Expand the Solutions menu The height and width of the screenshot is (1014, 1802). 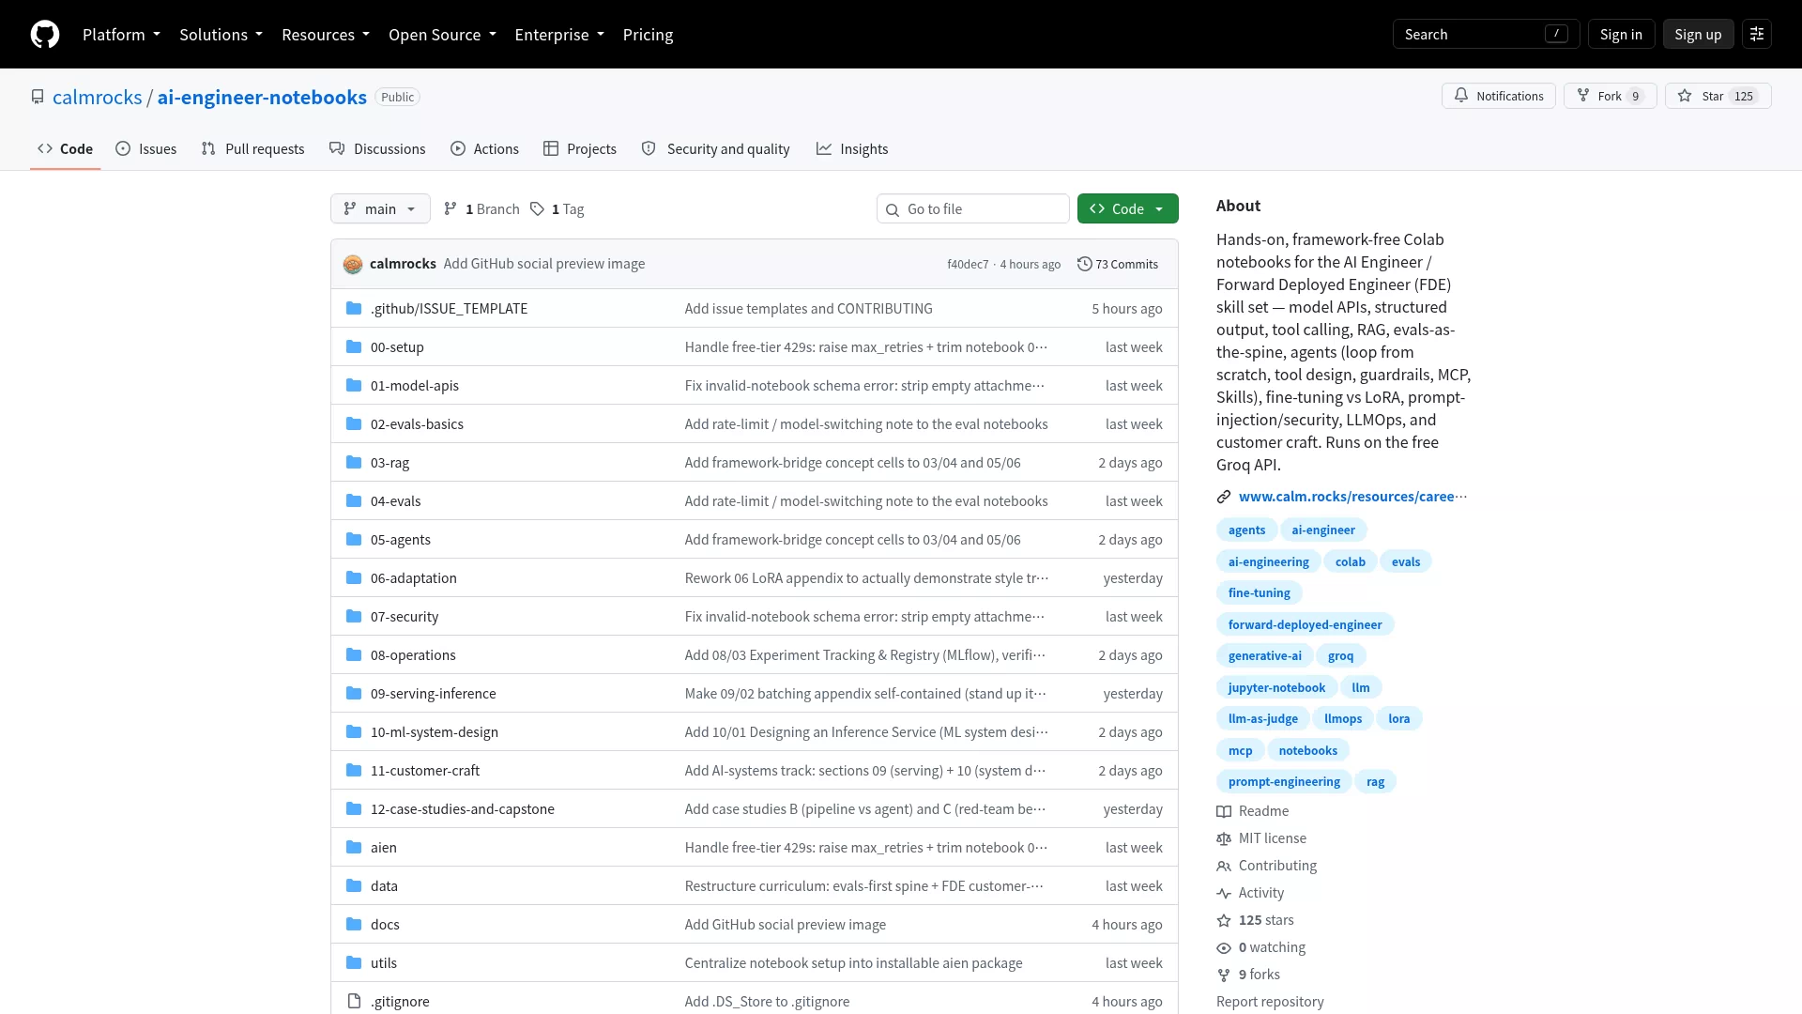(x=221, y=35)
